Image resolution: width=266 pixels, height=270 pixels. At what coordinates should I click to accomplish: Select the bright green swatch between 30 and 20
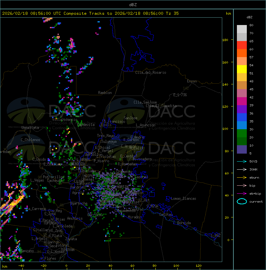pyautogui.click(x=242, y=133)
